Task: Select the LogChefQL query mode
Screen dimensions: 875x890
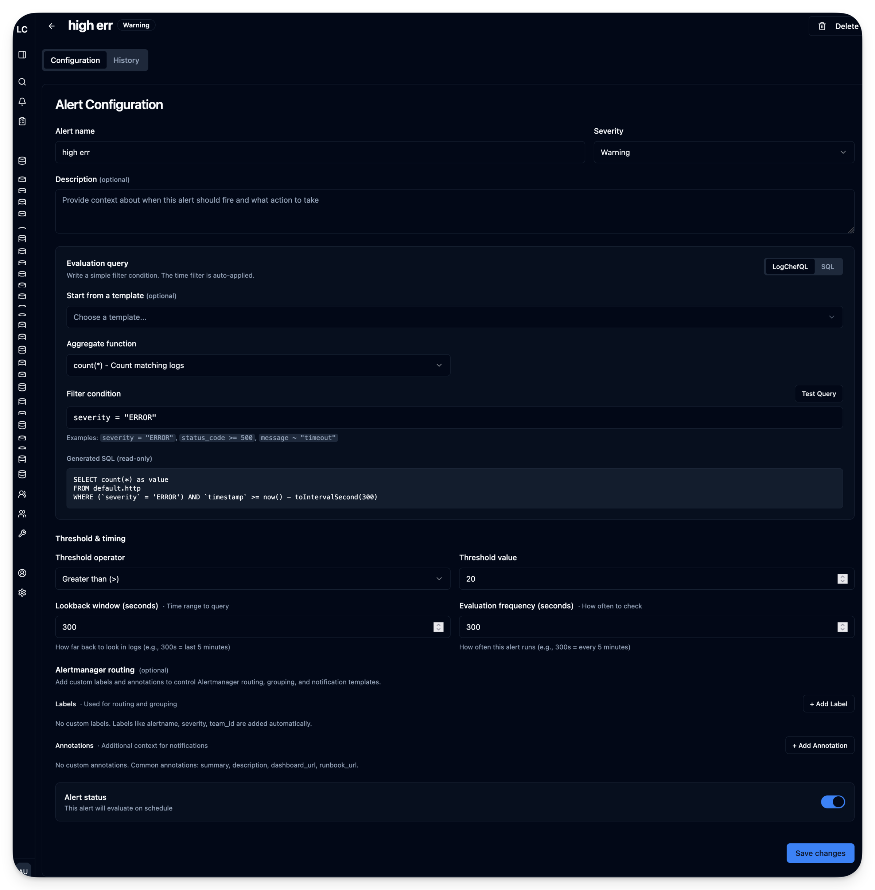Action: [790, 266]
